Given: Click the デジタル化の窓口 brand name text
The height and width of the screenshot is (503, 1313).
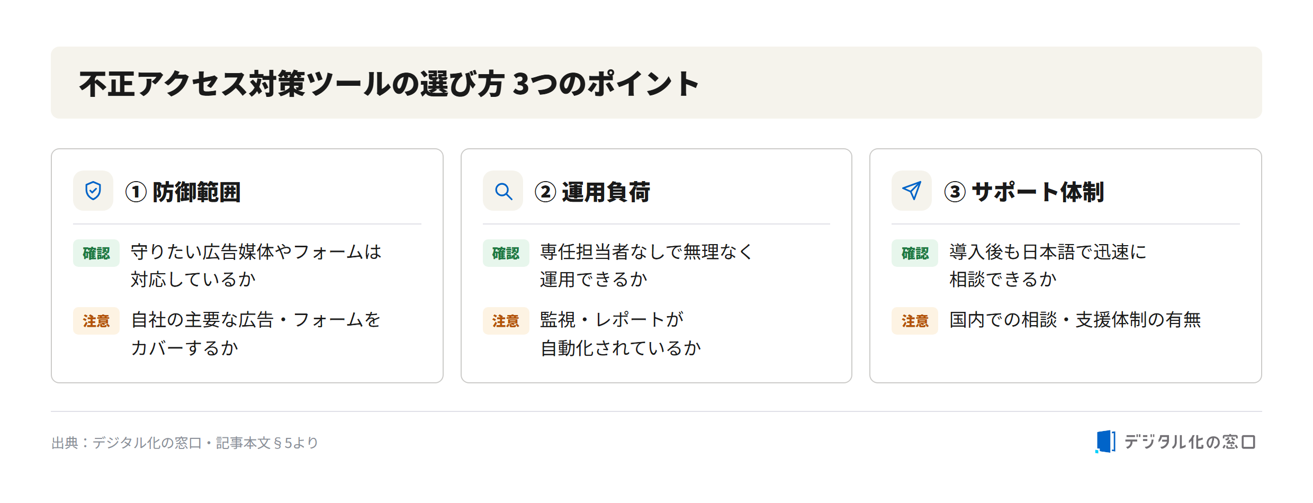Looking at the screenshot, I should 1190,442.
